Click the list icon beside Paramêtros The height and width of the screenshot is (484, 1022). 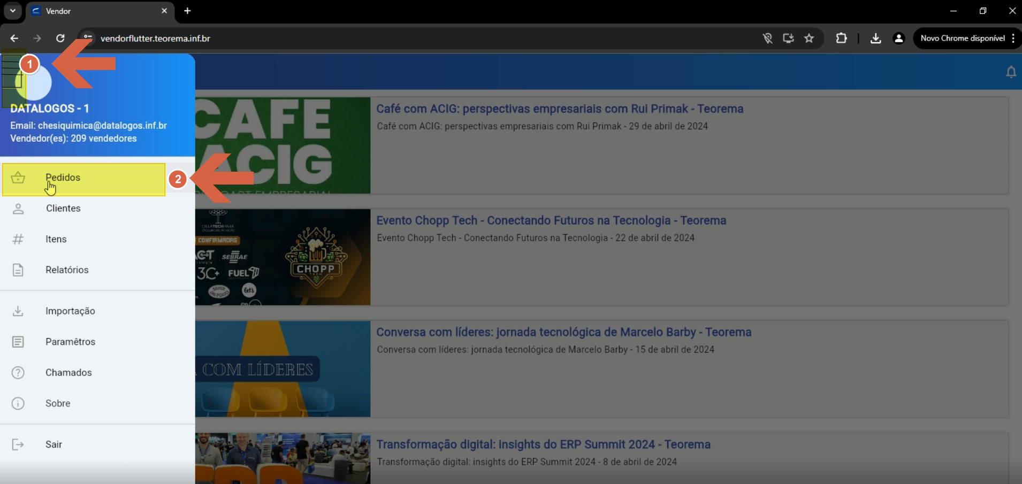[18, 342]
